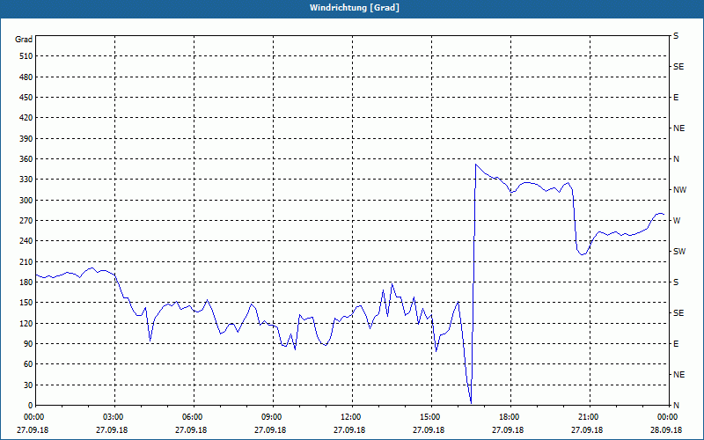Click the Windrichtung [Grad] chart title
This screenshot has width=704, height=440.
[x=355, y=8]
